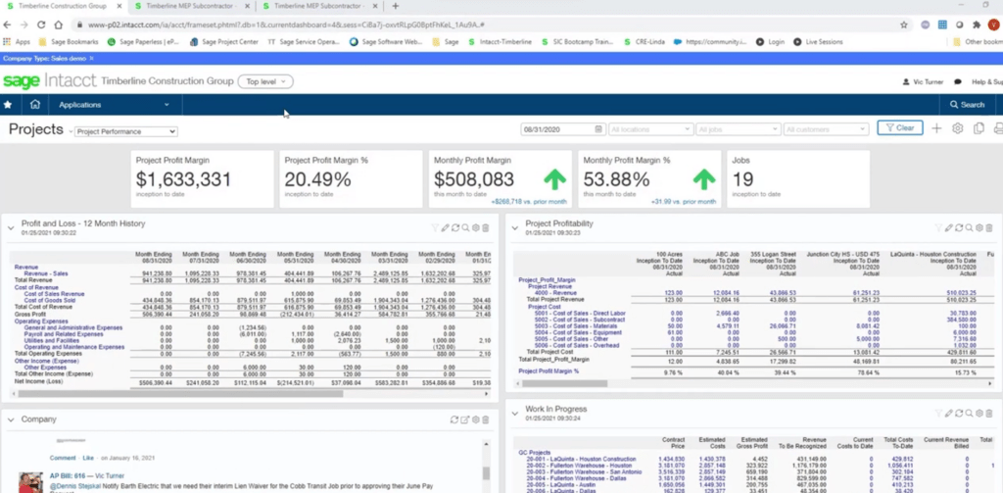This screenshot has width=1003, height=493.
Task: Open the Live Sessions bookmark
Action: coord(818,41)
